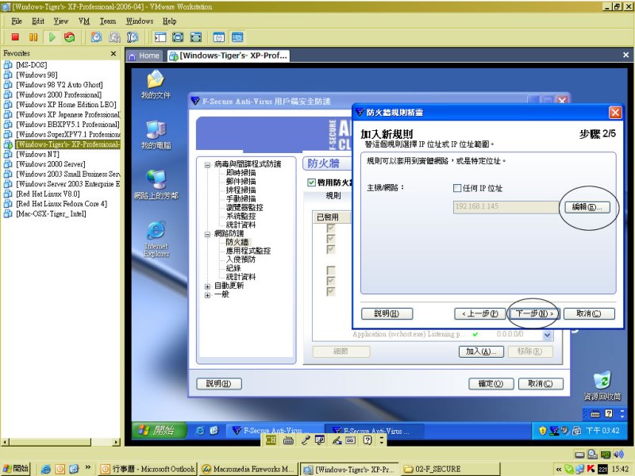The image size is (635, 476).
Task: Collapse the 網路防護 tree node
Action: click(x=207, y=234)
